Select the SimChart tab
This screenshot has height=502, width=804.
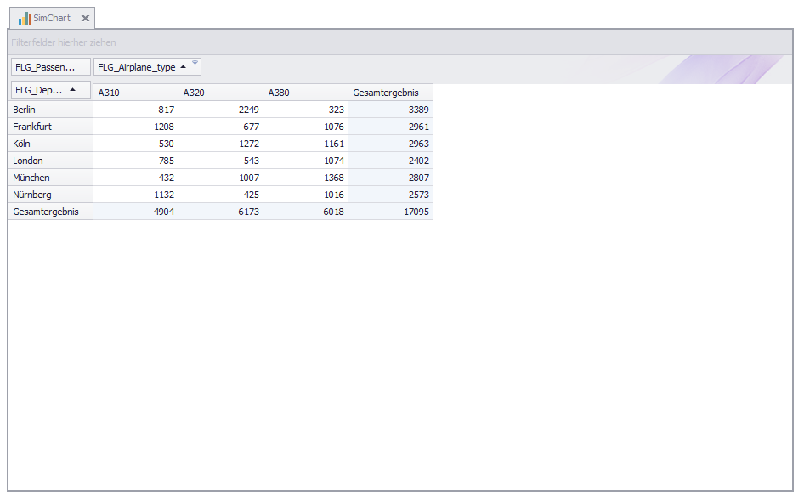coord(52,18)
